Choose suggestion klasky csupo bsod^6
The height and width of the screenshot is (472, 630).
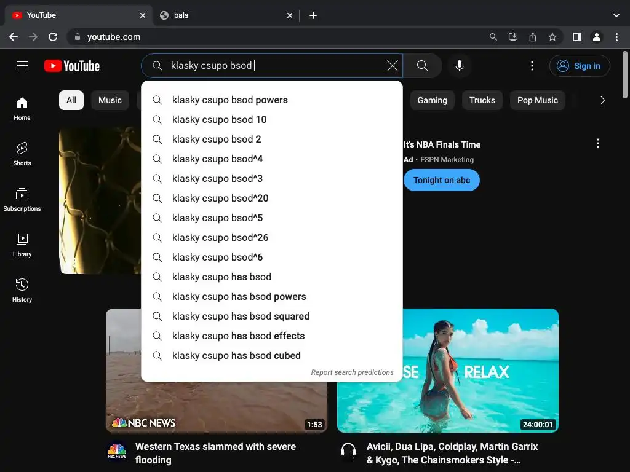(271, 258)
